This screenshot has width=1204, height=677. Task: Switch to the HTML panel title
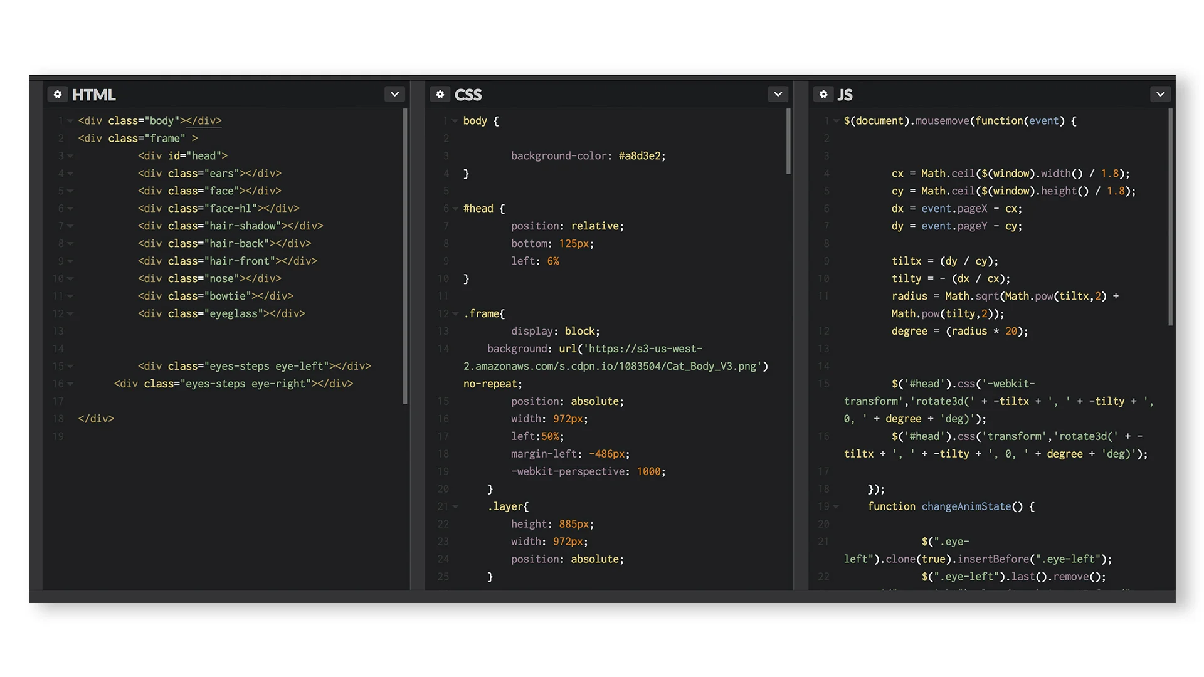tap(95, 94)
